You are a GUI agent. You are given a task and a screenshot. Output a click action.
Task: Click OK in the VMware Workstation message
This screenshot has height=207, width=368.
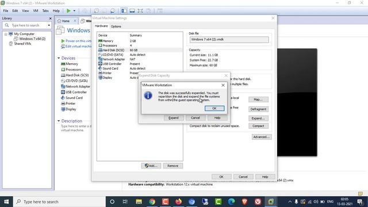pyautogui.click(x=214, y=108)
